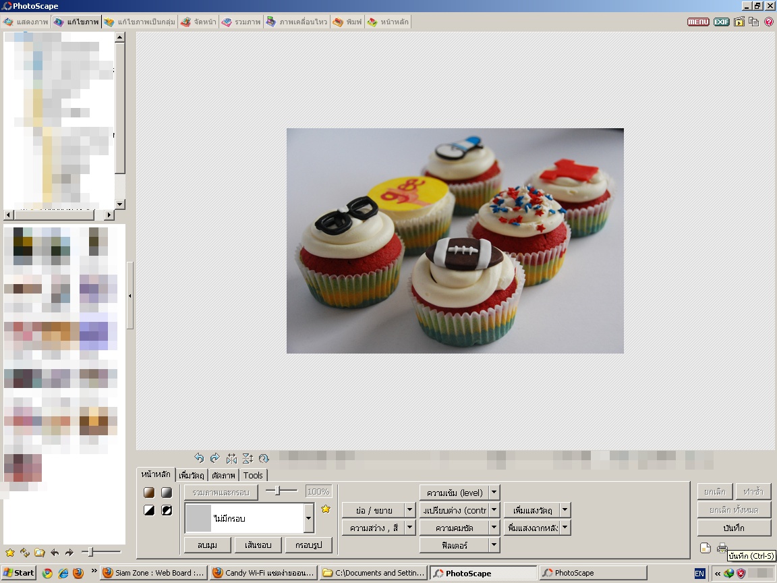Click the redo arrow icon above the tabs
This screenshot has width=777, height=583.
[215, 458]
